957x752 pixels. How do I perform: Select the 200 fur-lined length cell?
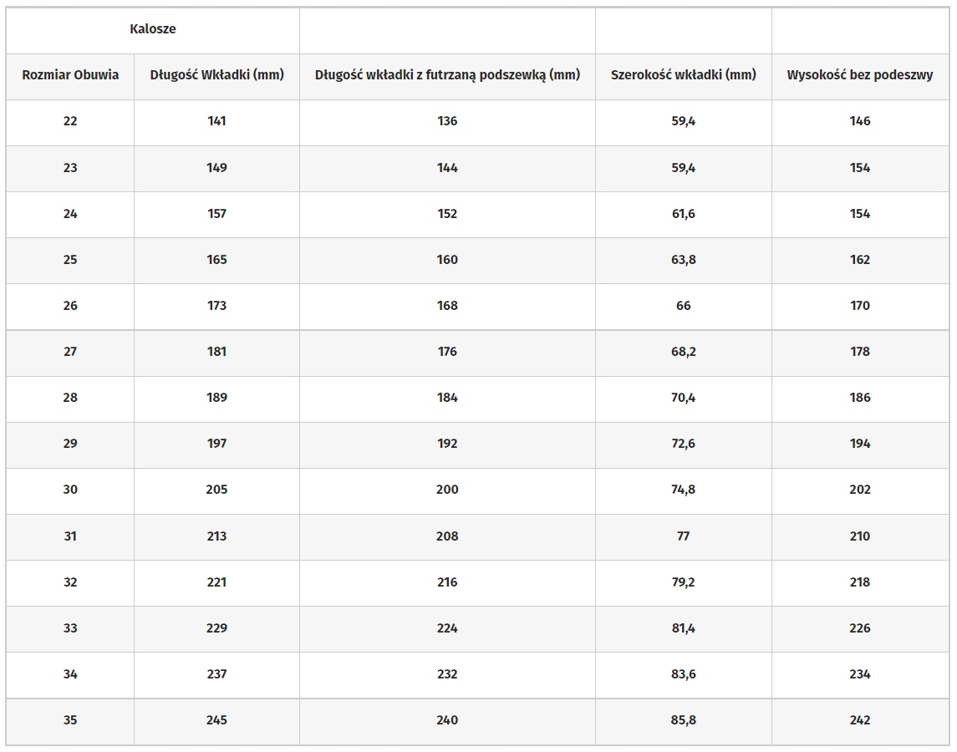447,490
